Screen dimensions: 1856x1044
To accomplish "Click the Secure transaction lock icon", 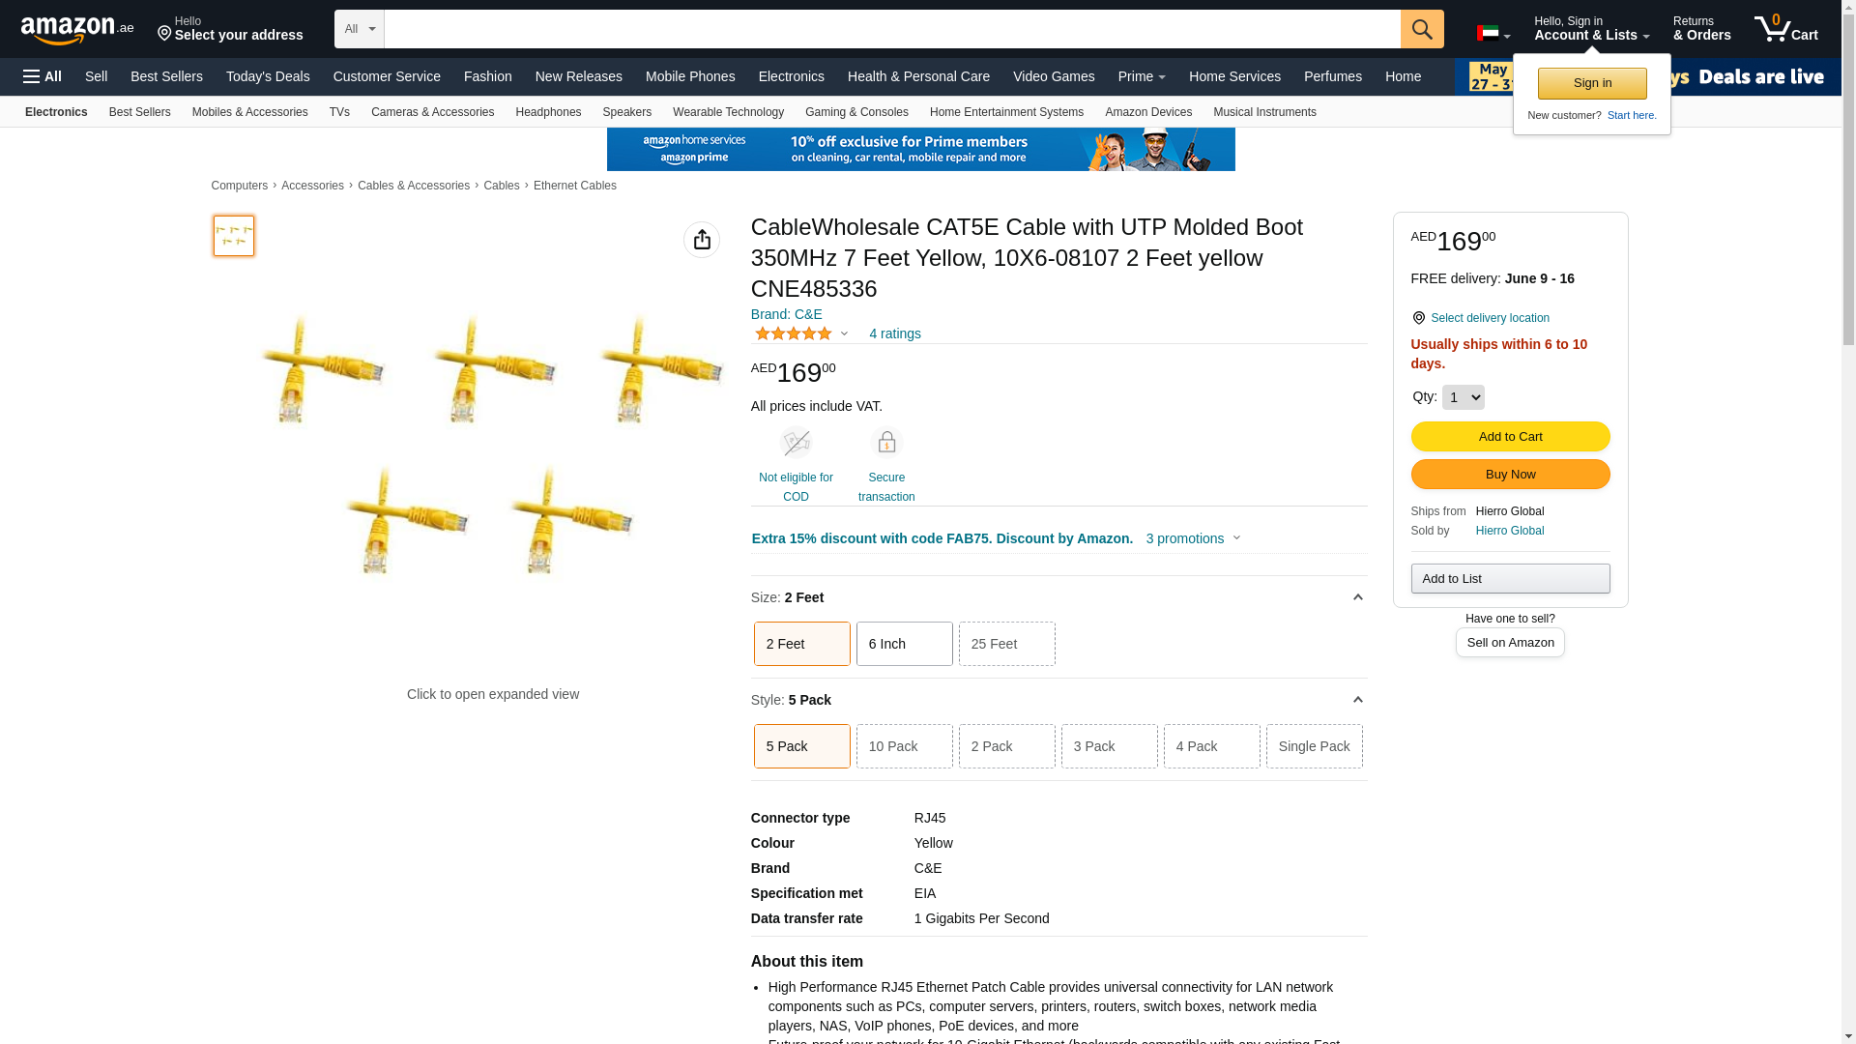I will 886,443.
